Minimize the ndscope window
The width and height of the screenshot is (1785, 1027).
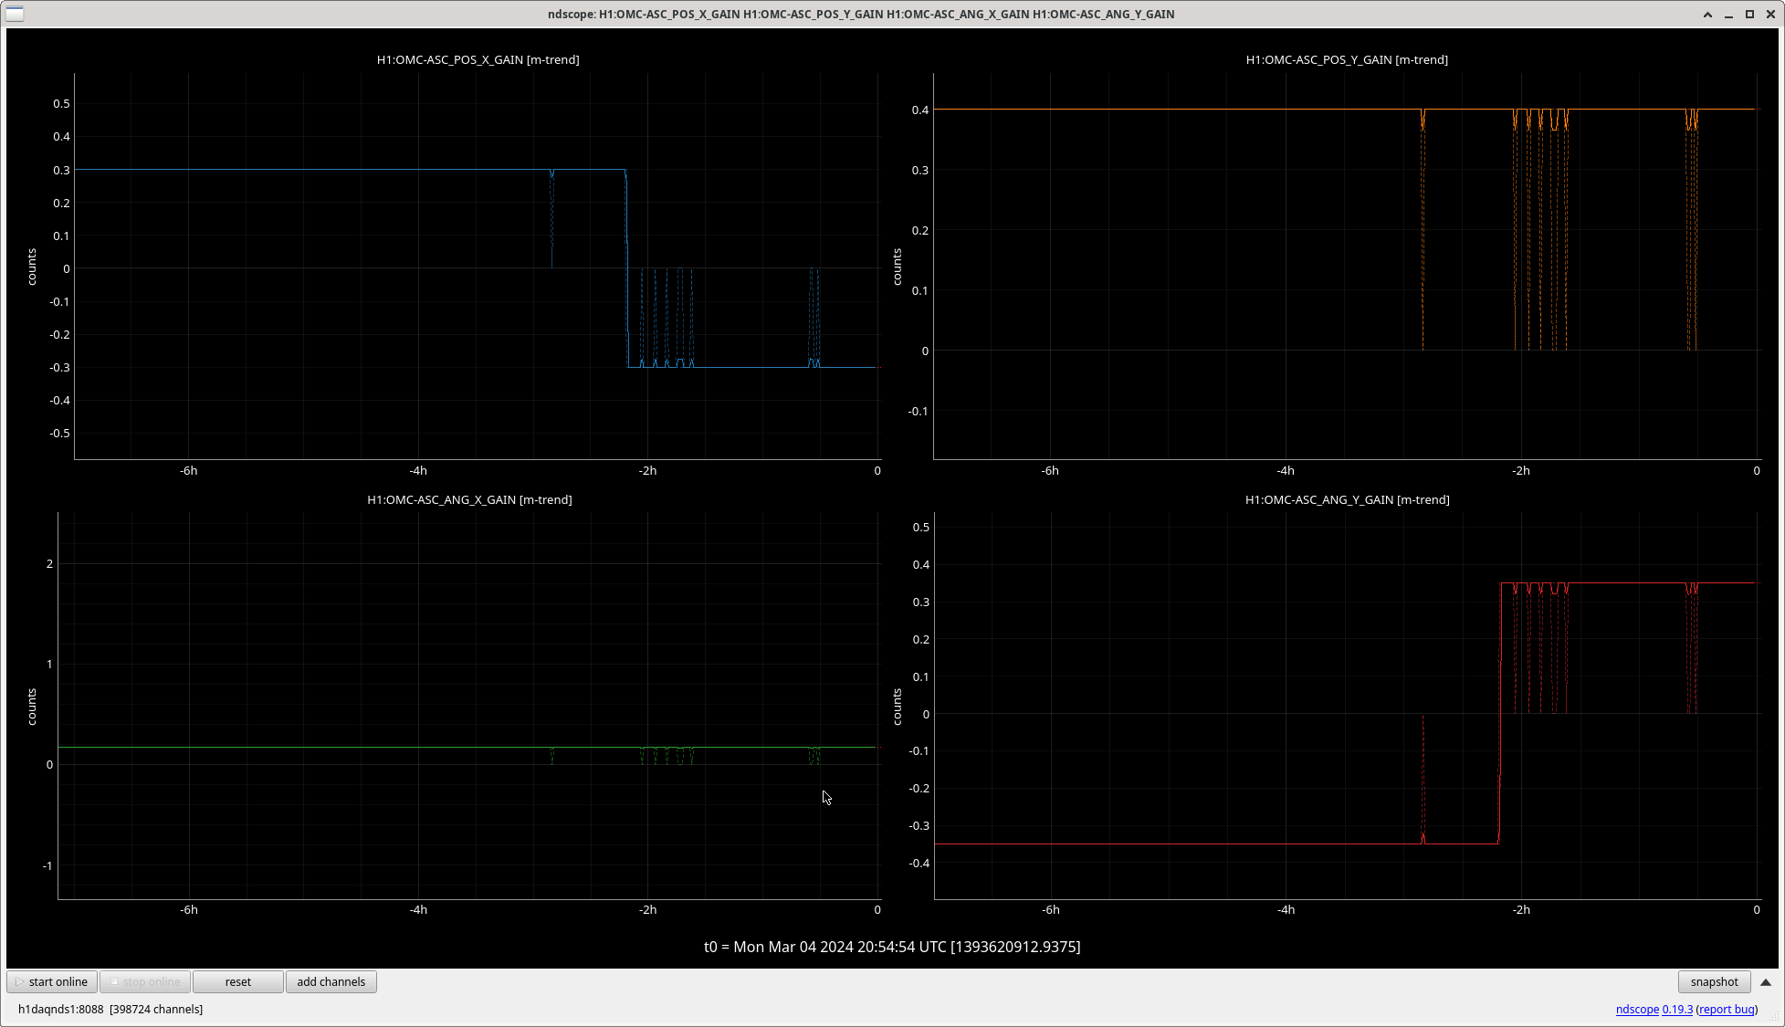1728,14
